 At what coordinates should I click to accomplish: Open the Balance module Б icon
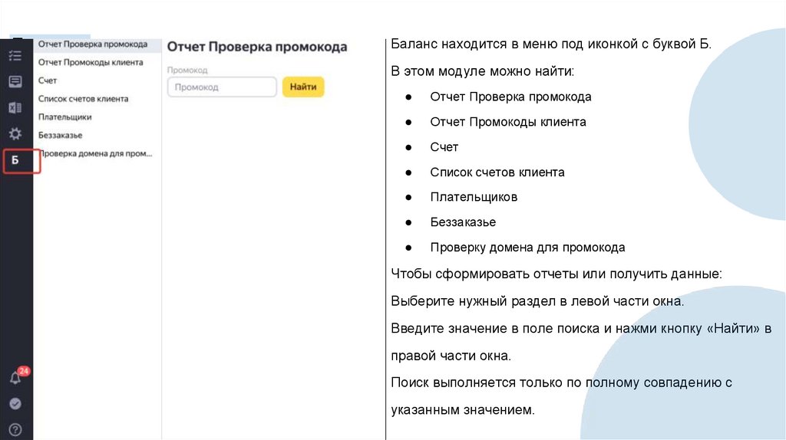tap(15, 160)
